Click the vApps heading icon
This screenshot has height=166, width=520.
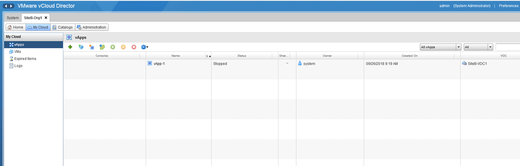pyautogui.click(x=69, y=37)
